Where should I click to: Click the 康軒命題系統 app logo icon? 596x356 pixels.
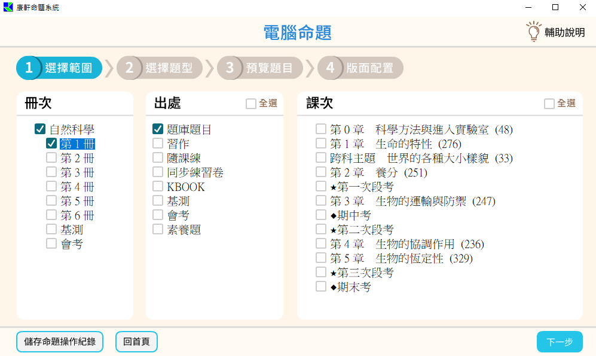[8, 8]
